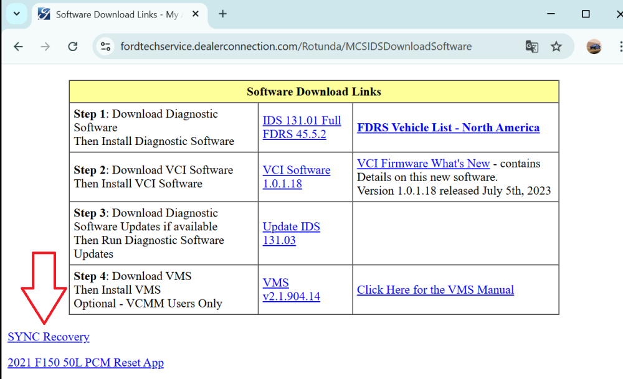Minimize the browser window
This screenshot has width=623, height=379.
[x=551, y=14]
